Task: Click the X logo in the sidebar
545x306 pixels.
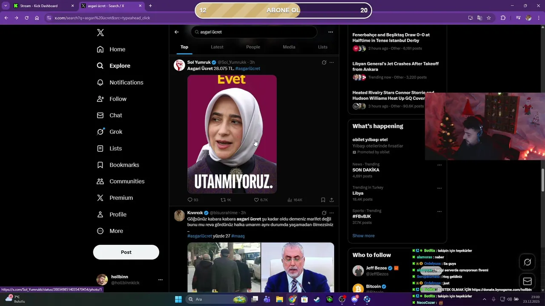Action: click(x=100, y=33)
